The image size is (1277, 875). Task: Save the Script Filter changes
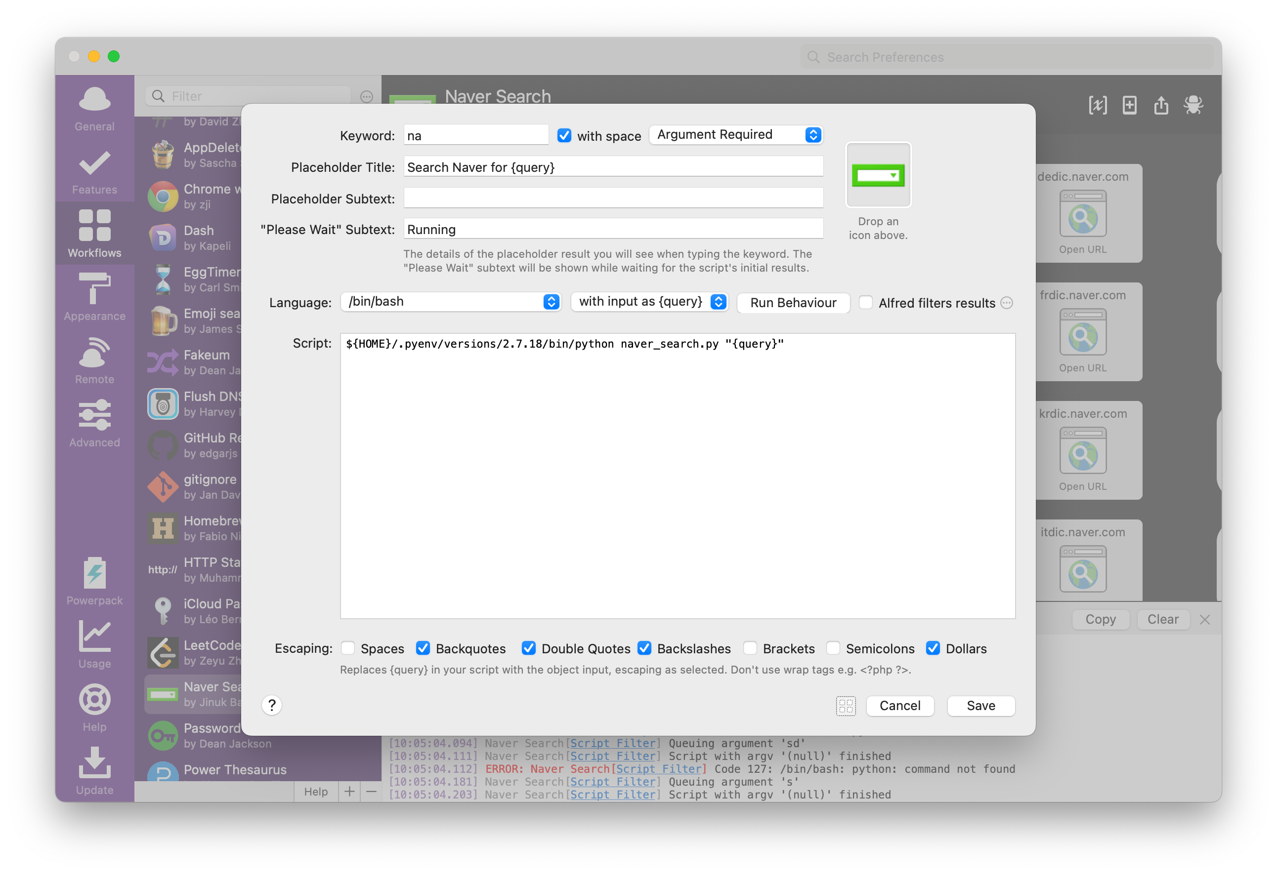(980, 705)
